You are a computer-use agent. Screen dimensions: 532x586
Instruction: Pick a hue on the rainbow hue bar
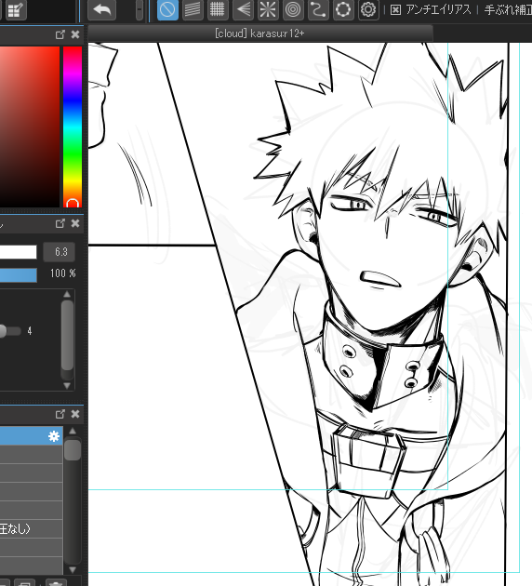pos(73,127)
